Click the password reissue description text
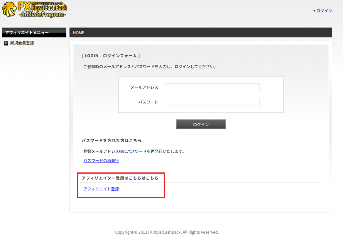The height and width of the screenshot is (241, 343). (134, 151)
